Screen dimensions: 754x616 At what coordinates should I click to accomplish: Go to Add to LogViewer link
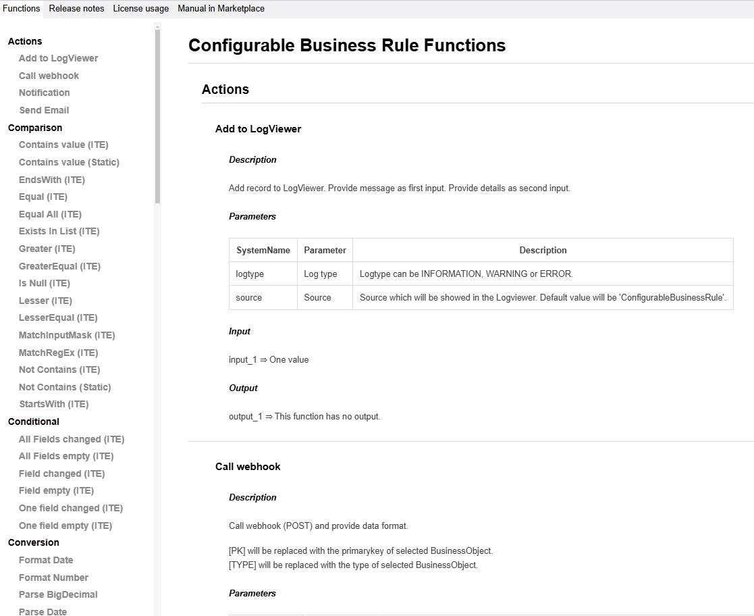point(58,58)
